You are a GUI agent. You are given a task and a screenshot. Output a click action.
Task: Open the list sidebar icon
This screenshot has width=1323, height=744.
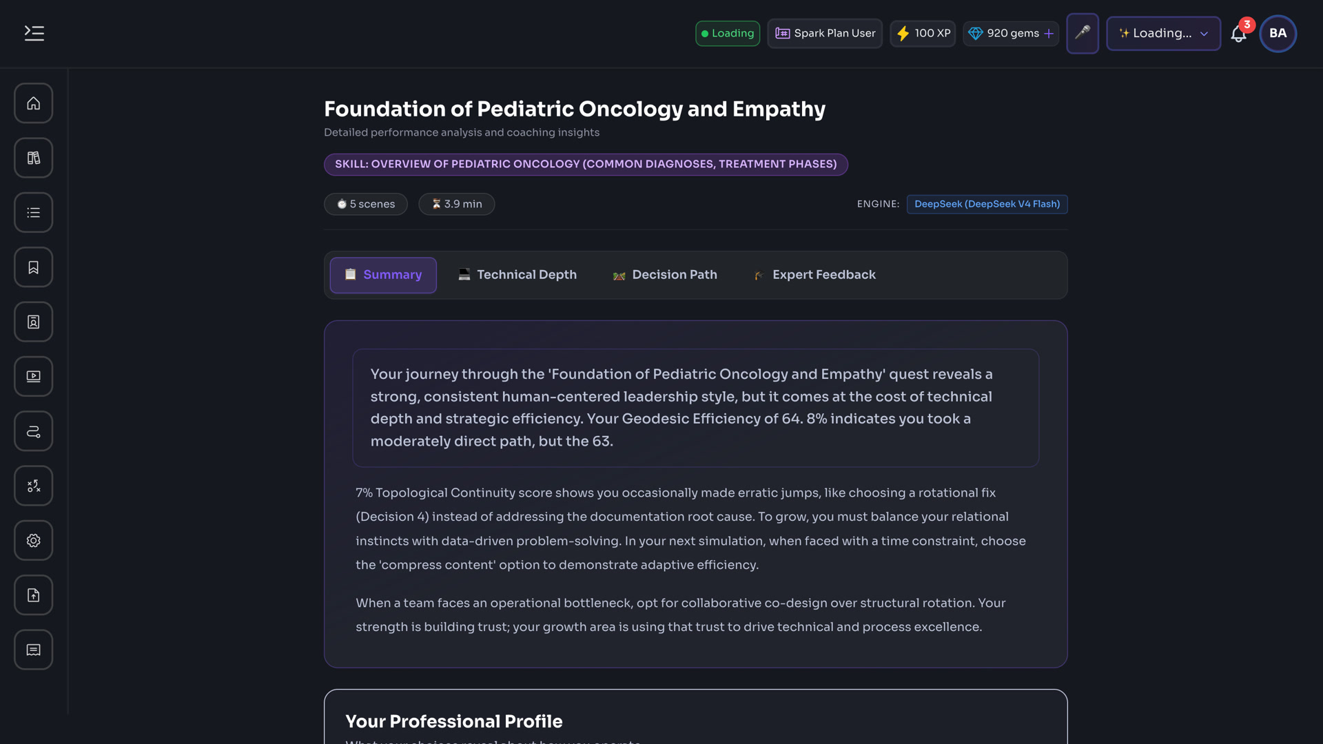[33, 212]
